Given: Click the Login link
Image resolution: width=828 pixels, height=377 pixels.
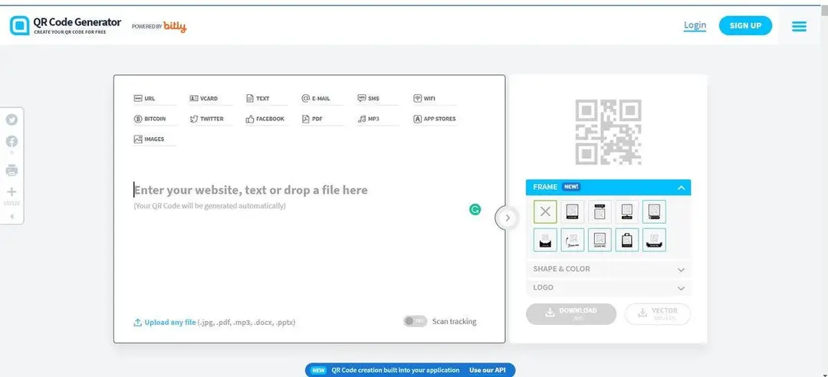Looking at the screenshot, I should click(695, 25).
